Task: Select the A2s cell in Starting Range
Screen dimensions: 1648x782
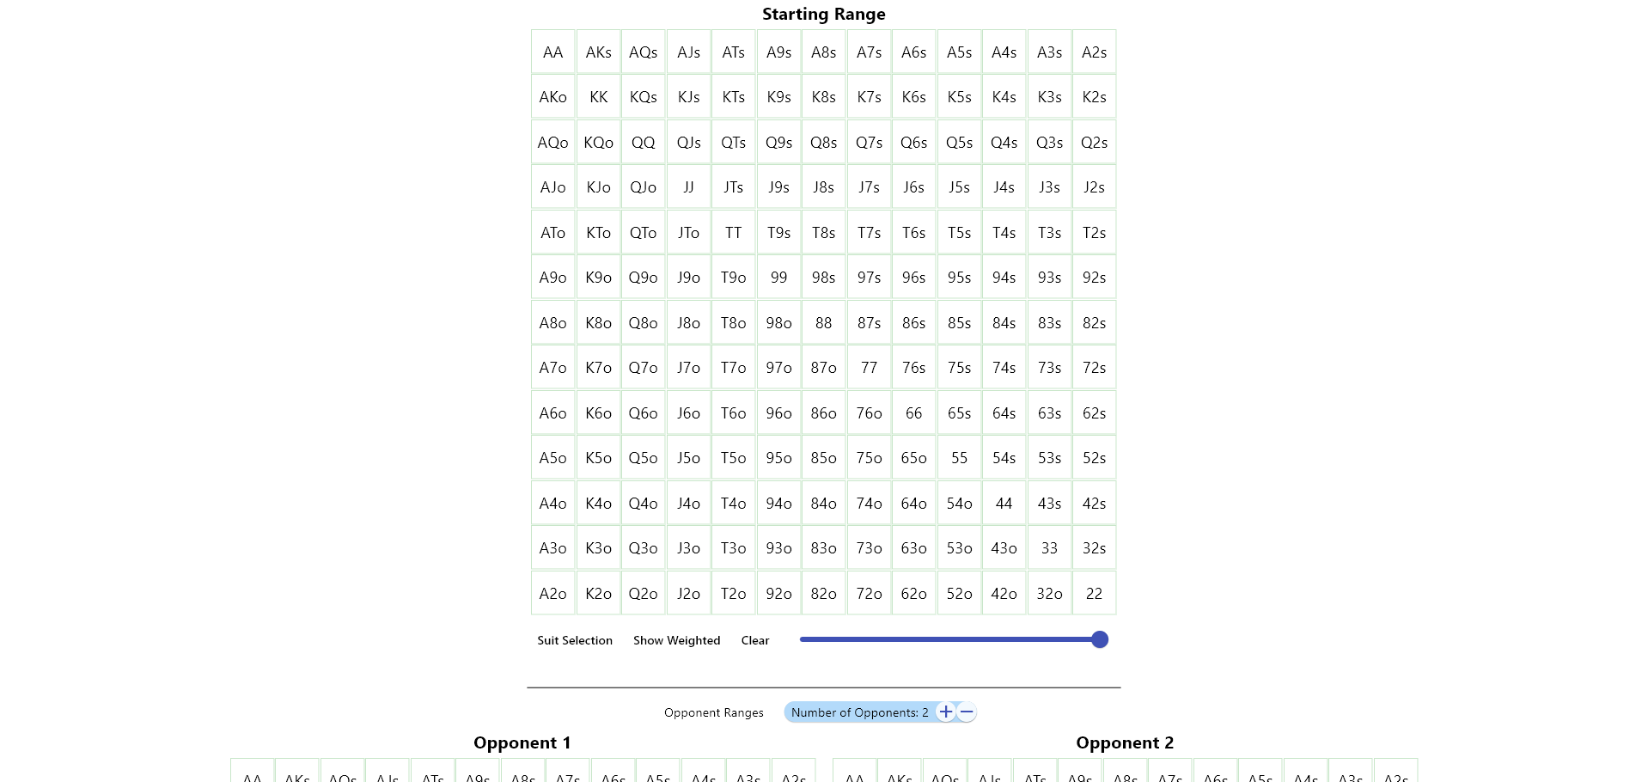Action: [1094, 52]
